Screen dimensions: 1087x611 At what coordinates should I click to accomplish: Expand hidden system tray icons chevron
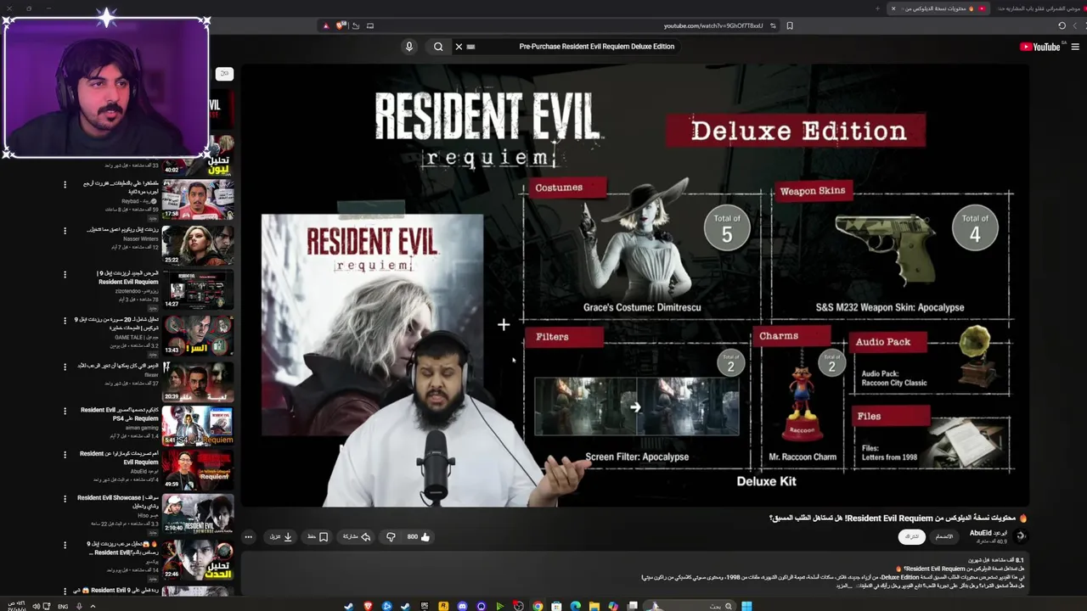93,607
